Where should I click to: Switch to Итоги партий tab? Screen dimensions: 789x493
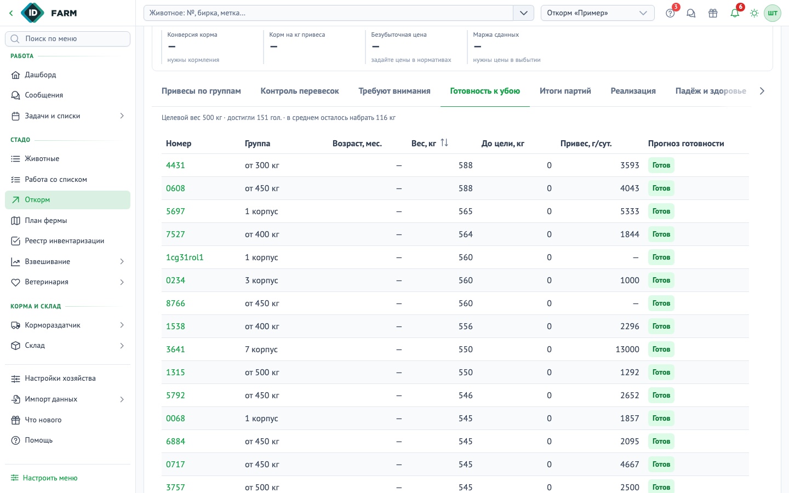click(565, 91)
